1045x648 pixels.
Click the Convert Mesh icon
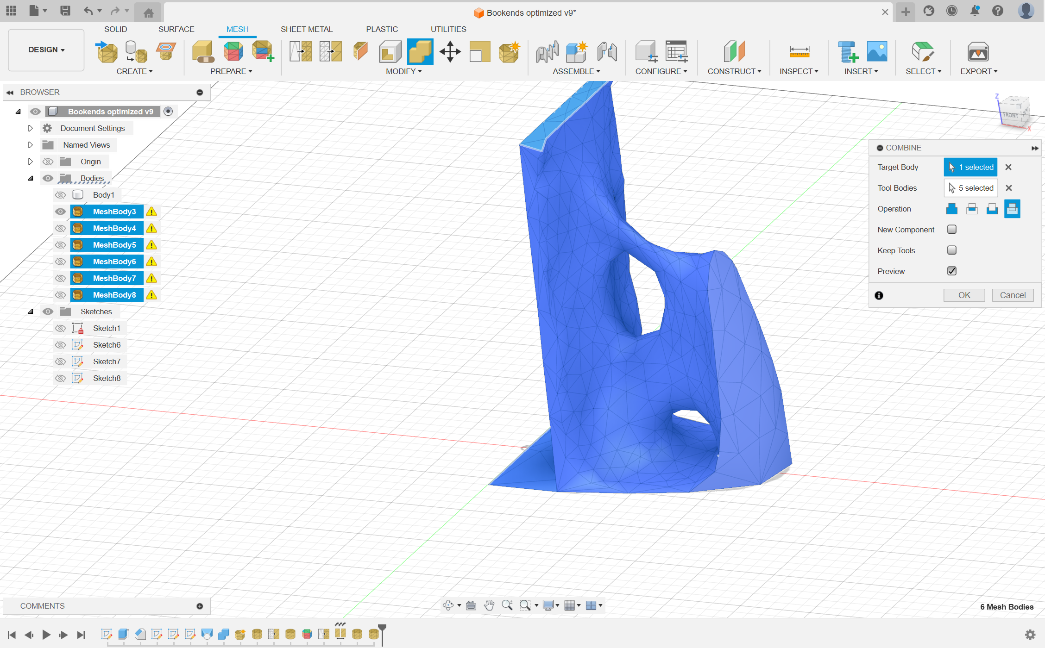[509, 51]
